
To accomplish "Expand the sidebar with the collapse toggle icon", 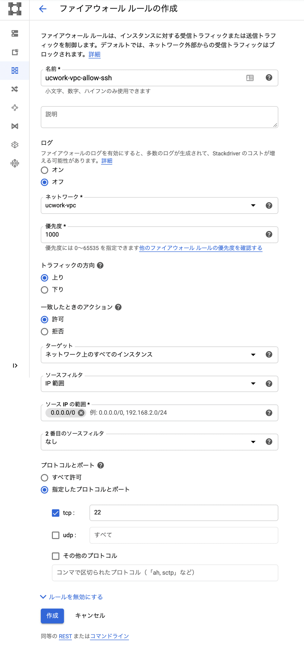I will 15,366.
